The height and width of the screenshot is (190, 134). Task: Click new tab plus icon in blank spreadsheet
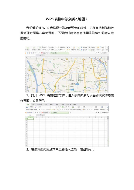[x=70, y=113]
